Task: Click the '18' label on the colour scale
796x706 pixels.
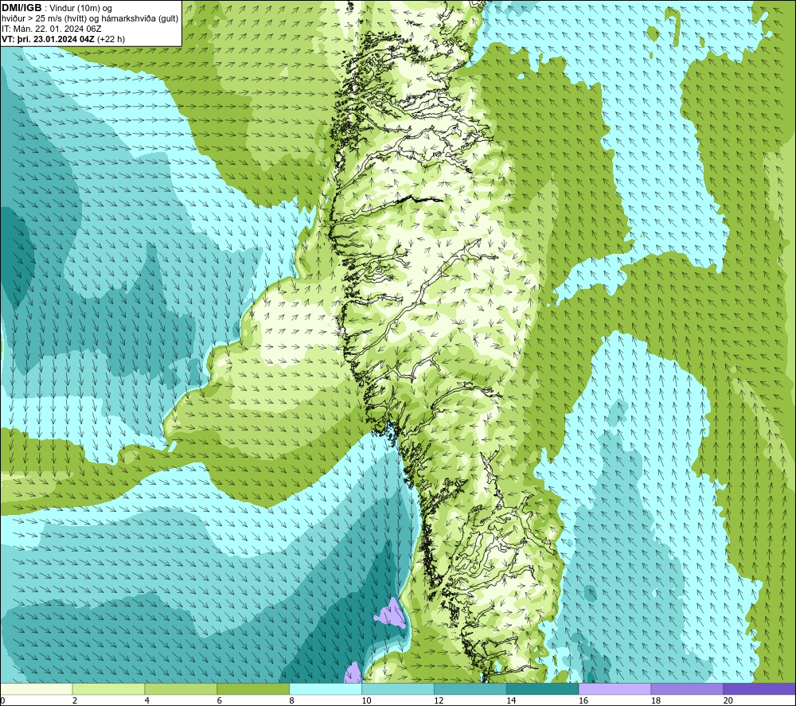Action: [x=656, y=701]
